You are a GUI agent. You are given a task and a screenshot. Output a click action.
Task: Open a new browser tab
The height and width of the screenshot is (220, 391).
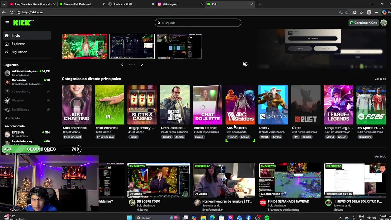tap(259, 4)
